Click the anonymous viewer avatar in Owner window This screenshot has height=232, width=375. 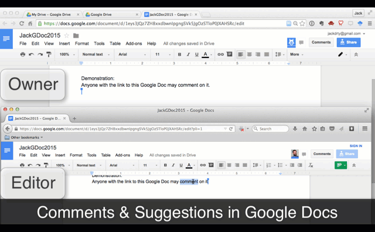pyautogui.click(x=291, y=42)
